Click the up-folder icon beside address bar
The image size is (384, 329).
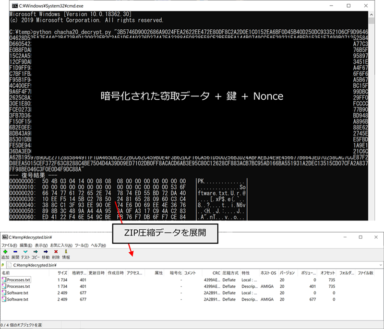2,265
